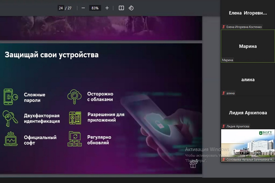
Task: Click the muted mic icon next to алина
Action: pyautogui.click(x=224, y=93)
